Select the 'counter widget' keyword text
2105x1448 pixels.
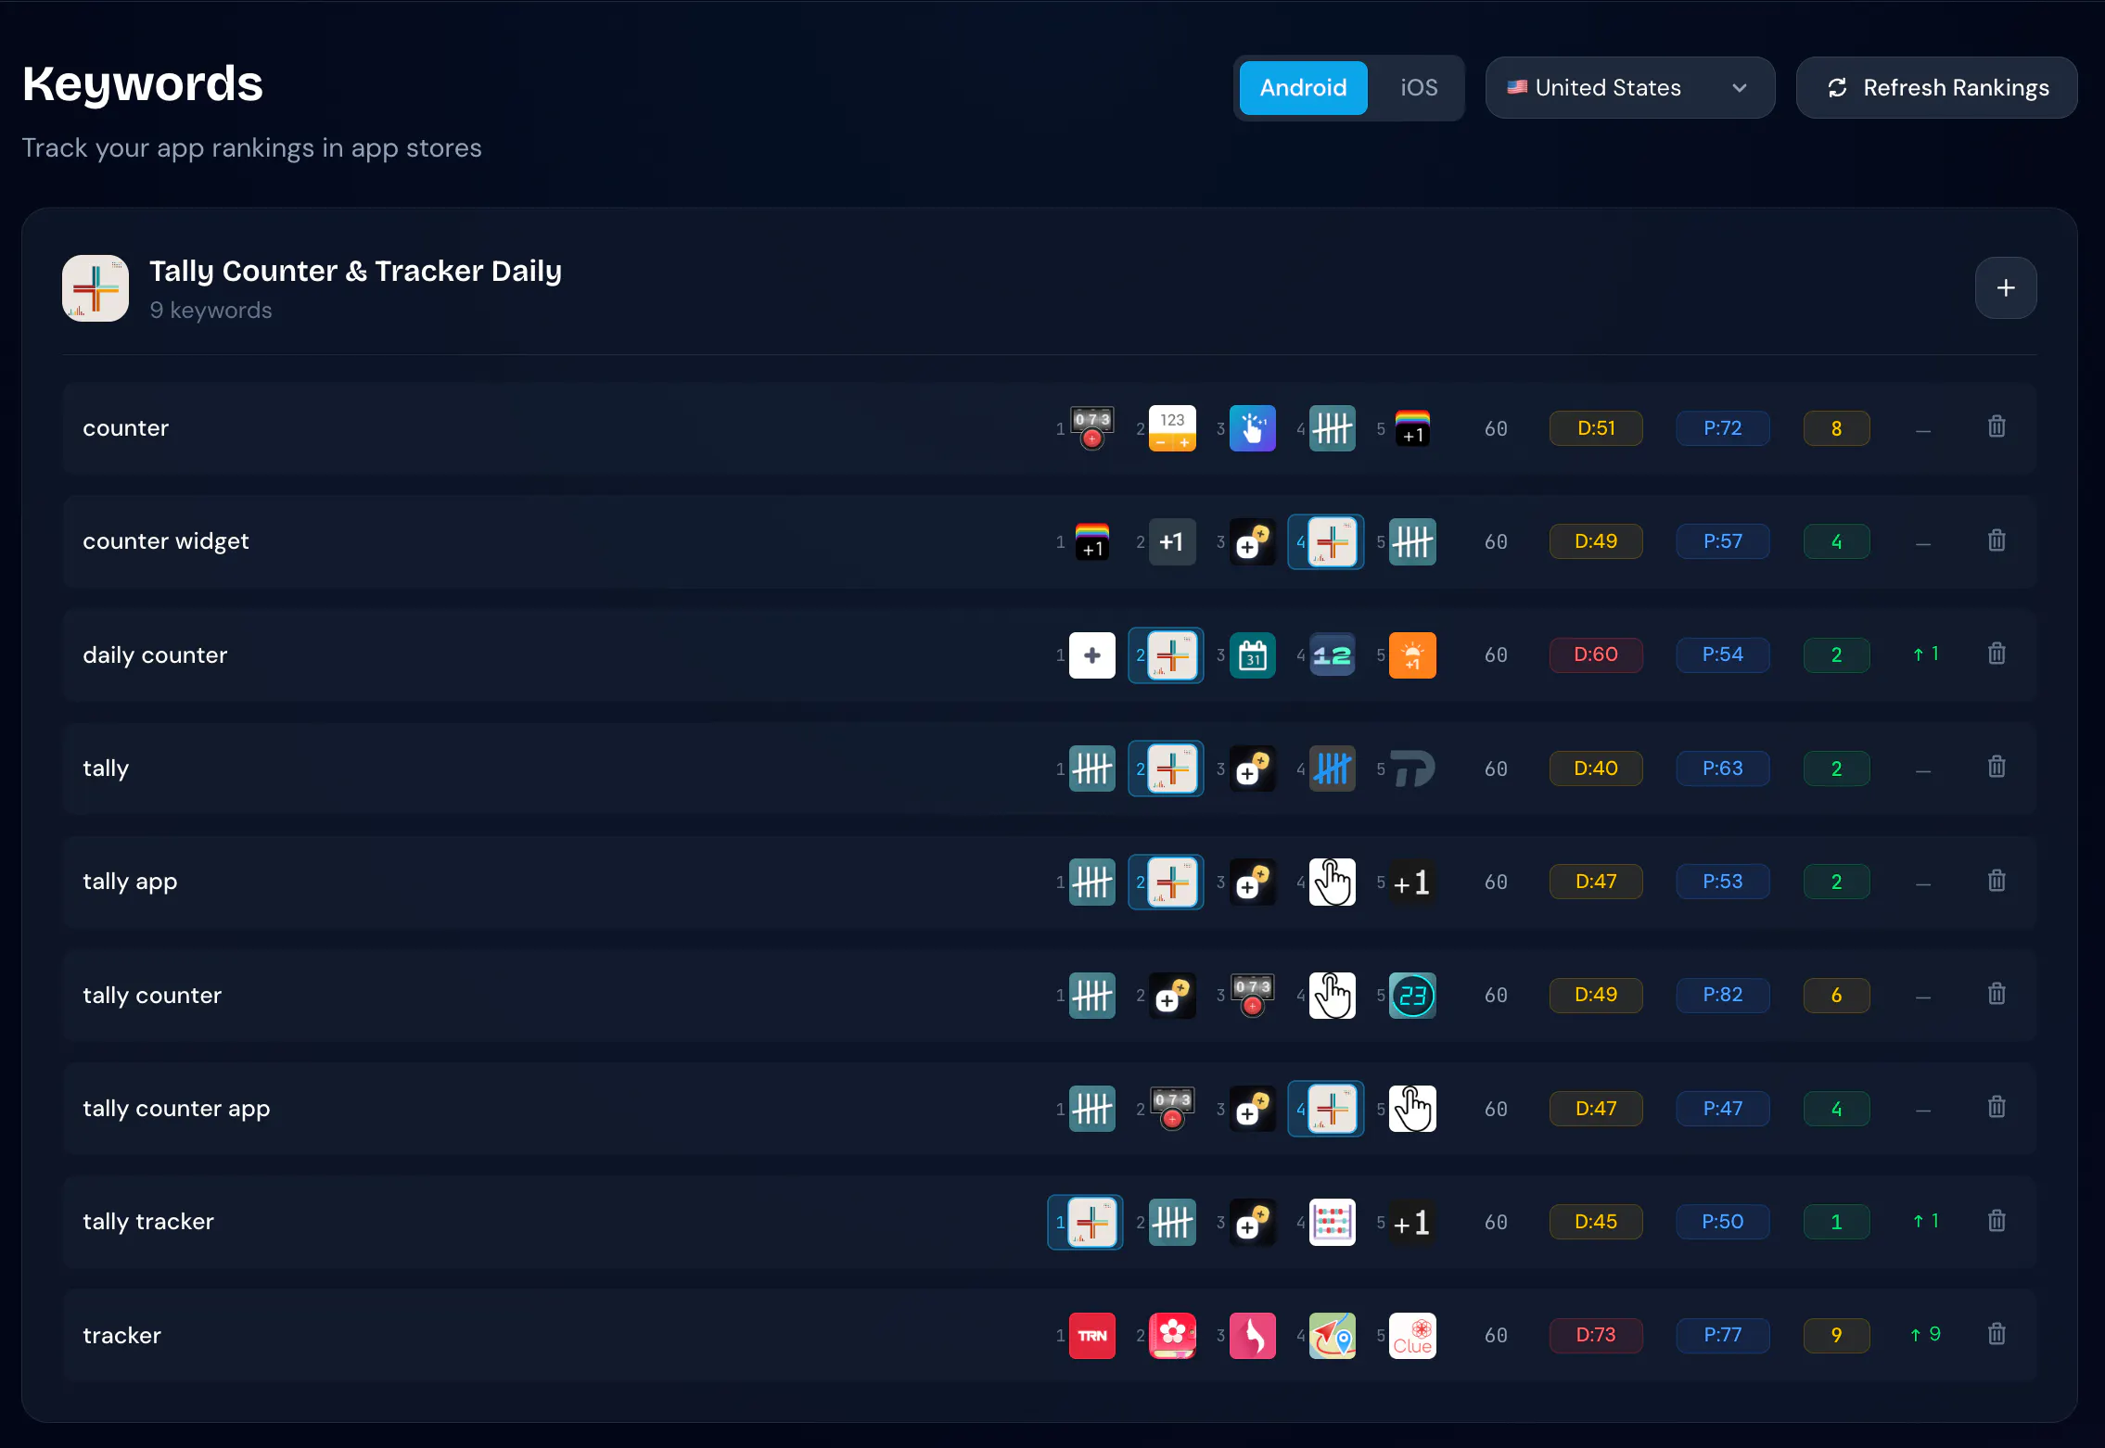click(166, 541)
